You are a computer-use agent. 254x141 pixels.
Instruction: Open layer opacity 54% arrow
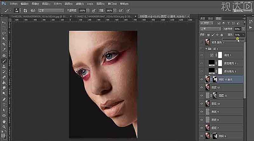point(243,29)
